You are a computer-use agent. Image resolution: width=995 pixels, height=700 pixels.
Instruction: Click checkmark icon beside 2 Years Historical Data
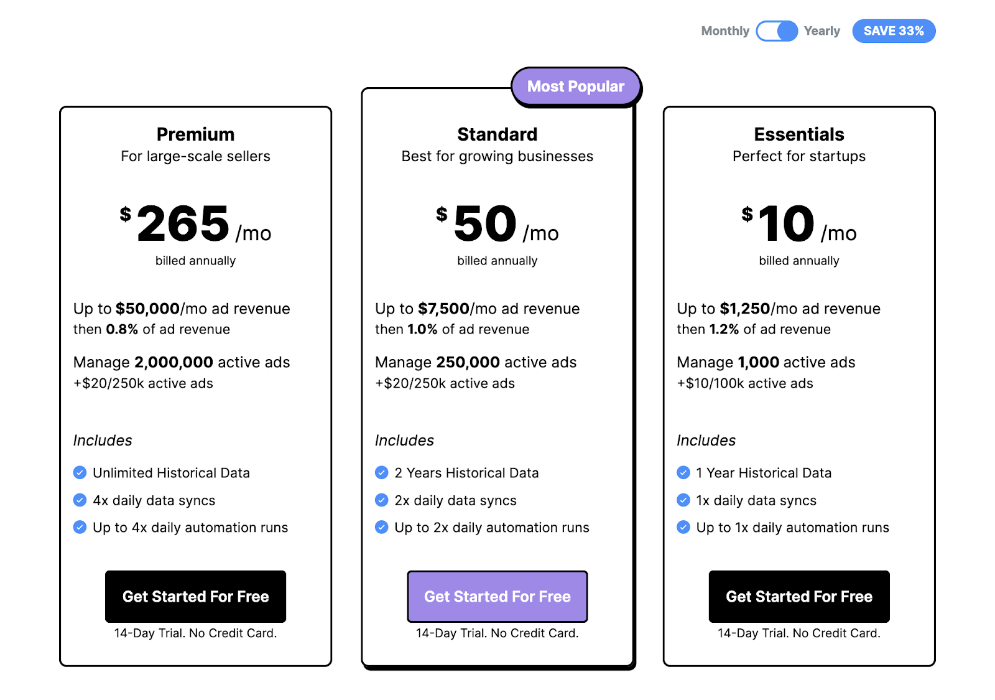382,473
